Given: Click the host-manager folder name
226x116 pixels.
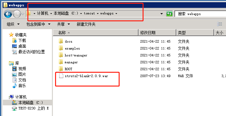Looking at the screenshot, I should (x=76, y=55).
